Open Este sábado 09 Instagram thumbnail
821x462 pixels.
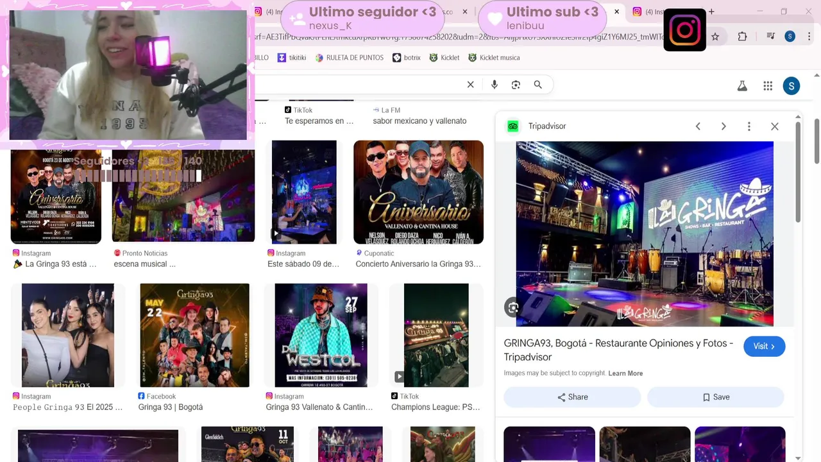click(304, 192)
